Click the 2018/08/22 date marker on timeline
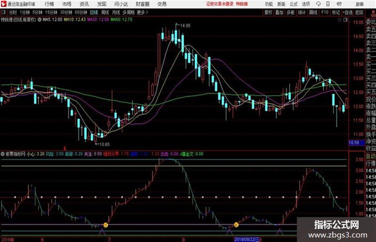The width and height of the screenshot is (376, 242). click(247, 239)
